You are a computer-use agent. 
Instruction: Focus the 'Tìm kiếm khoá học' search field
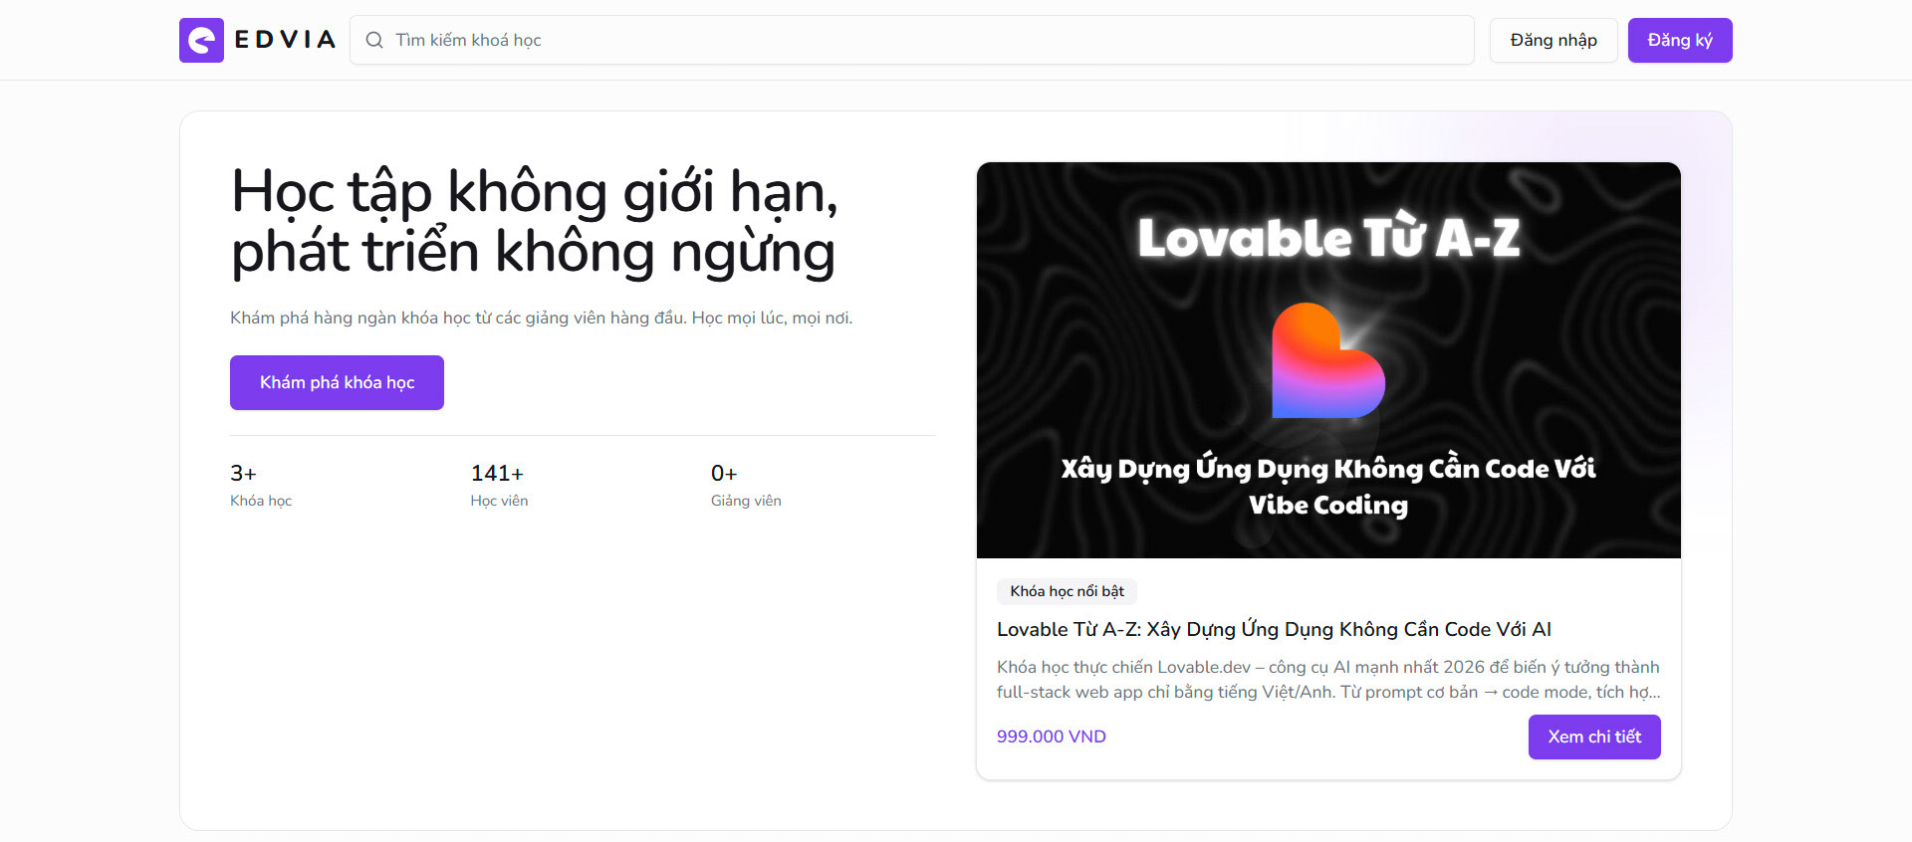click(x=912, y=40)
